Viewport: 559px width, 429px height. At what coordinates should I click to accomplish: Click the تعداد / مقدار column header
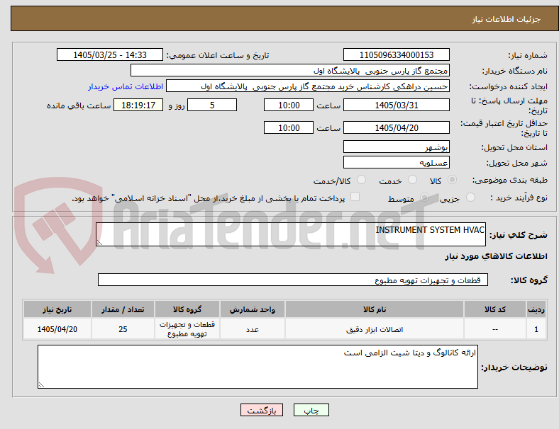click(x=123, y=309)
